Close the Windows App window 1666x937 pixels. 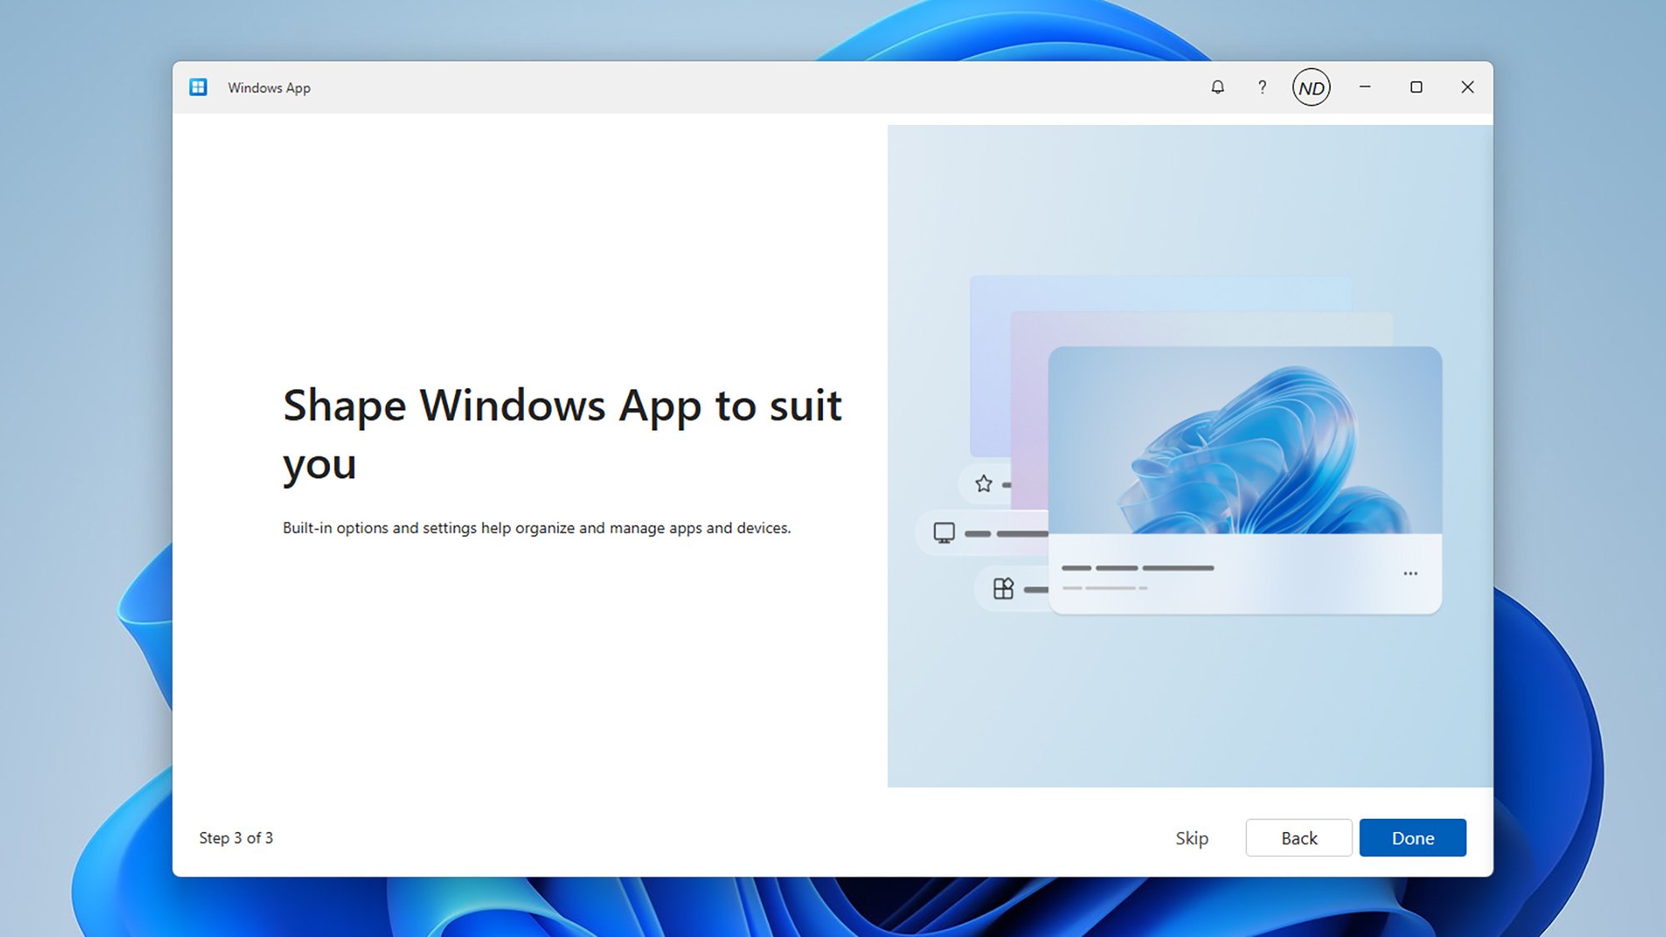1468,87
